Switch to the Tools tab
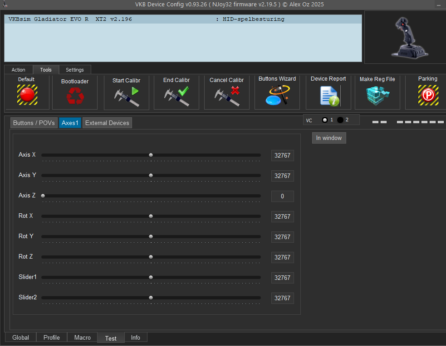 click(46, 70)
